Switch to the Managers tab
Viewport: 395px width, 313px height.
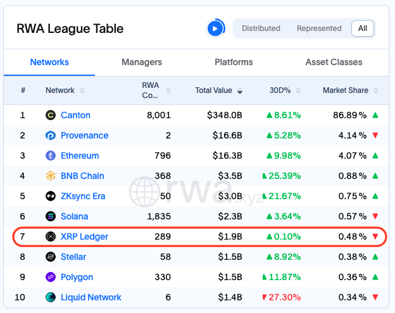tap(142, 62)
